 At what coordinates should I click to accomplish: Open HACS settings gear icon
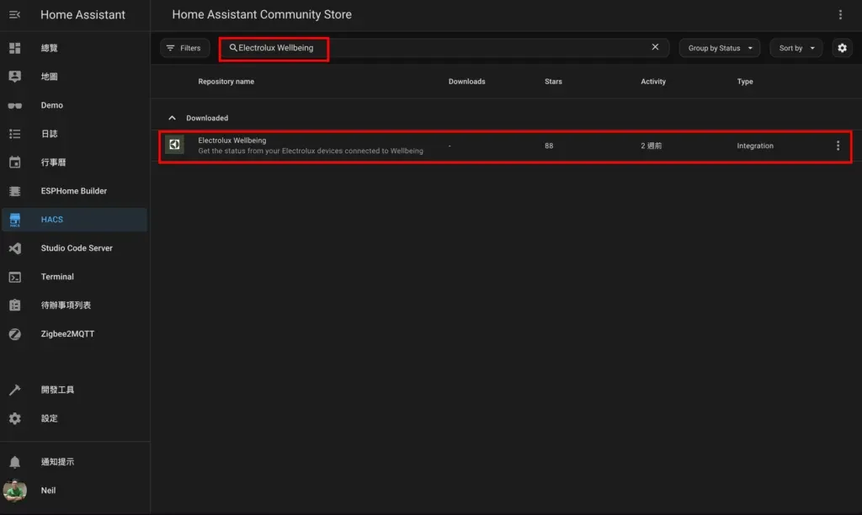point(842,48)
